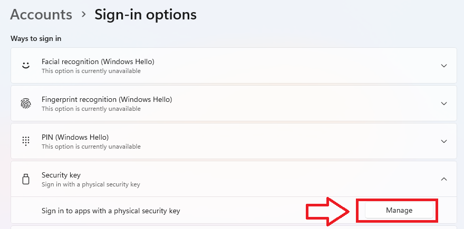The height and width of the screenshot is (229, 464).
Task: Select the Fingerprint recognition (Windows Hello) label
Action: (x=107, y=99)
